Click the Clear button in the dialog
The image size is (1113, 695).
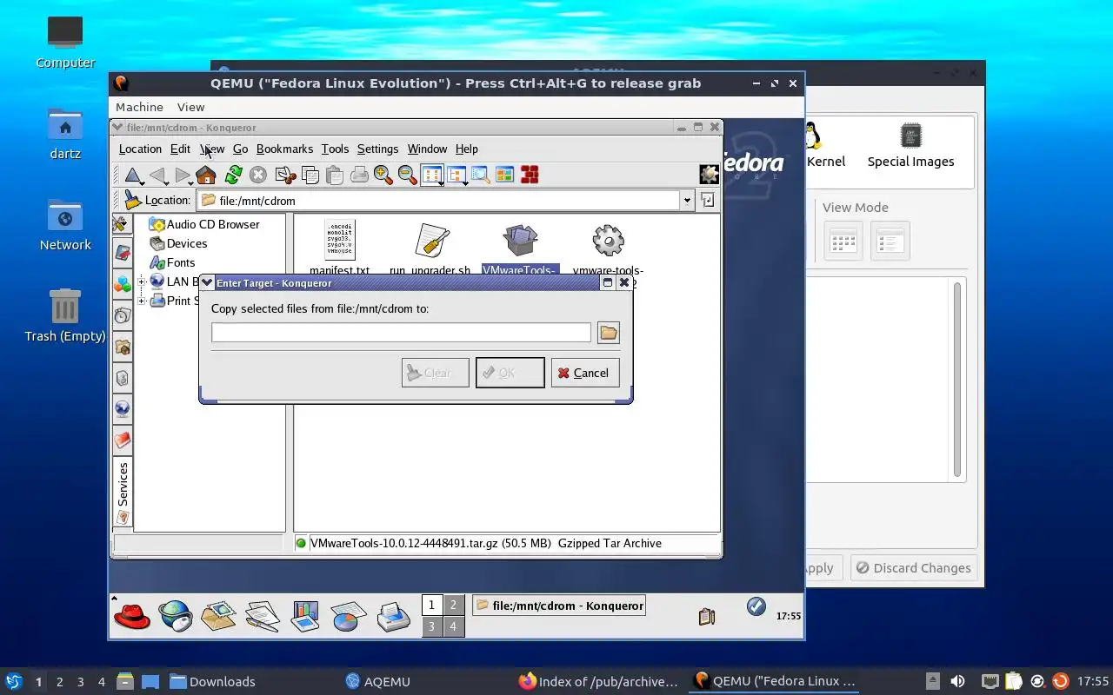pos(436,373)
